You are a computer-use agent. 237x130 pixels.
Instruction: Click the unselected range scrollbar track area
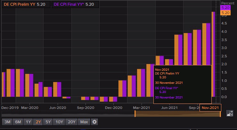click(67, 114)
